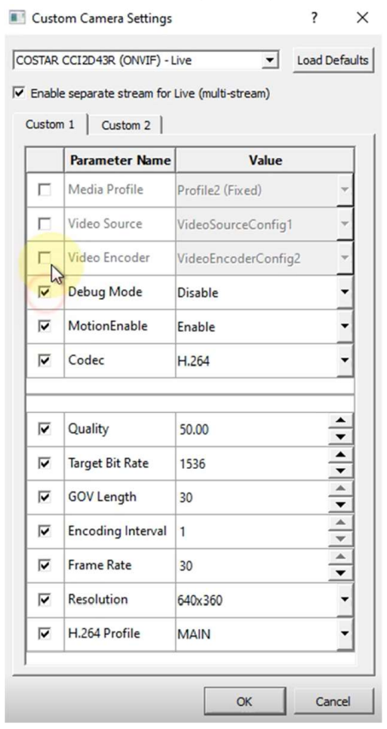387x729 pixels.
Task: Toggle the MotionEnable checkbox
Action: 44,326
